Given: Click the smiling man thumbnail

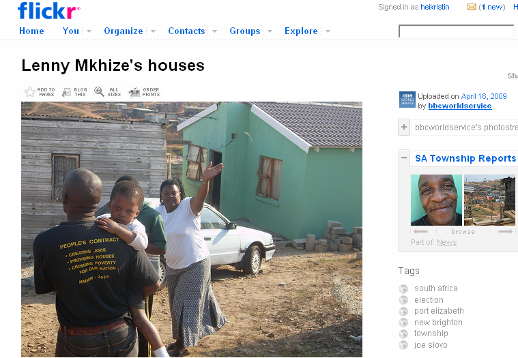Looking at the screenshot, I should tap(436, 200).
